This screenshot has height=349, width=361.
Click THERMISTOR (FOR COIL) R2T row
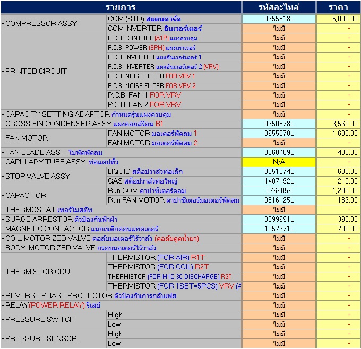[x=174, y=267]
